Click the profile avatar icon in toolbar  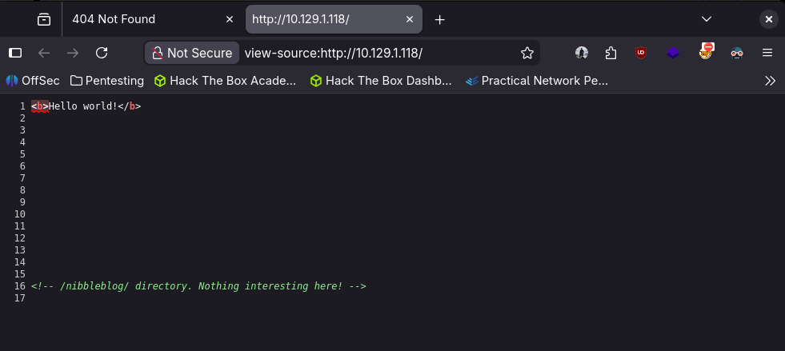[x=582, y=53]
